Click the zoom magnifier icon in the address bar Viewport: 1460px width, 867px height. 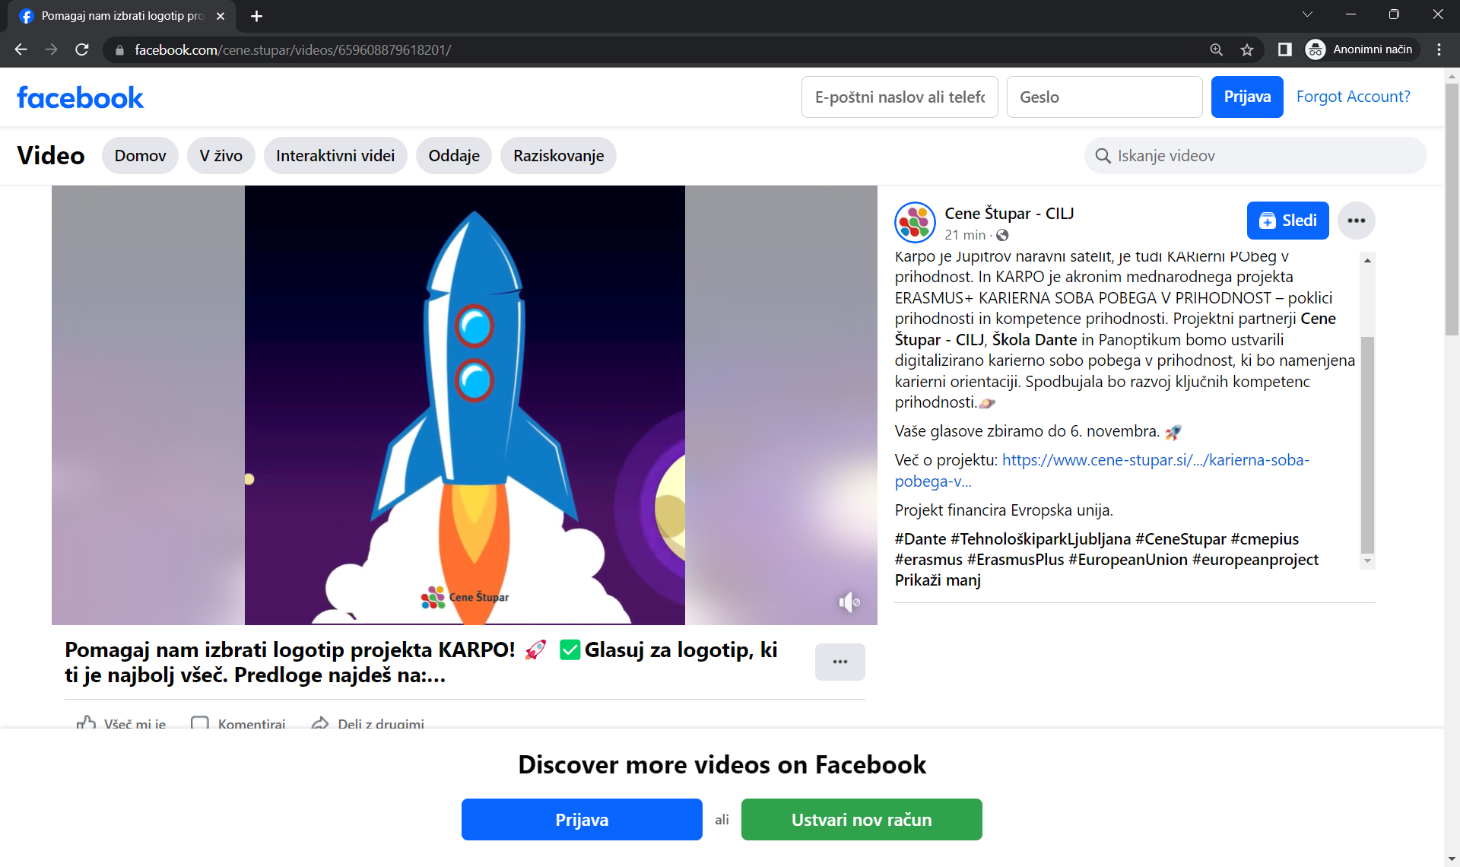[x=1216, y=49]
